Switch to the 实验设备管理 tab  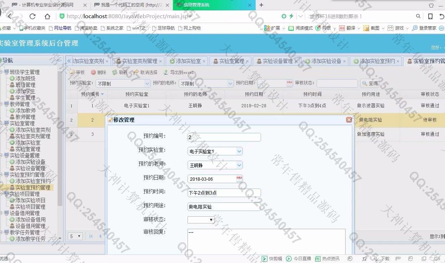(274, 61)
